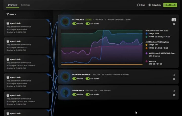Image resolution: width=182 pixels, height=116 pixels.
Task: Click the green RTX 5090 VRAM legend dot
Action: pyautogui.click(x=146, y=37)
